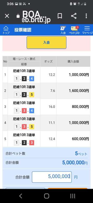Select bet row 1 with 1-2-4 combination

pyautogui.click(x=47, y=75)
